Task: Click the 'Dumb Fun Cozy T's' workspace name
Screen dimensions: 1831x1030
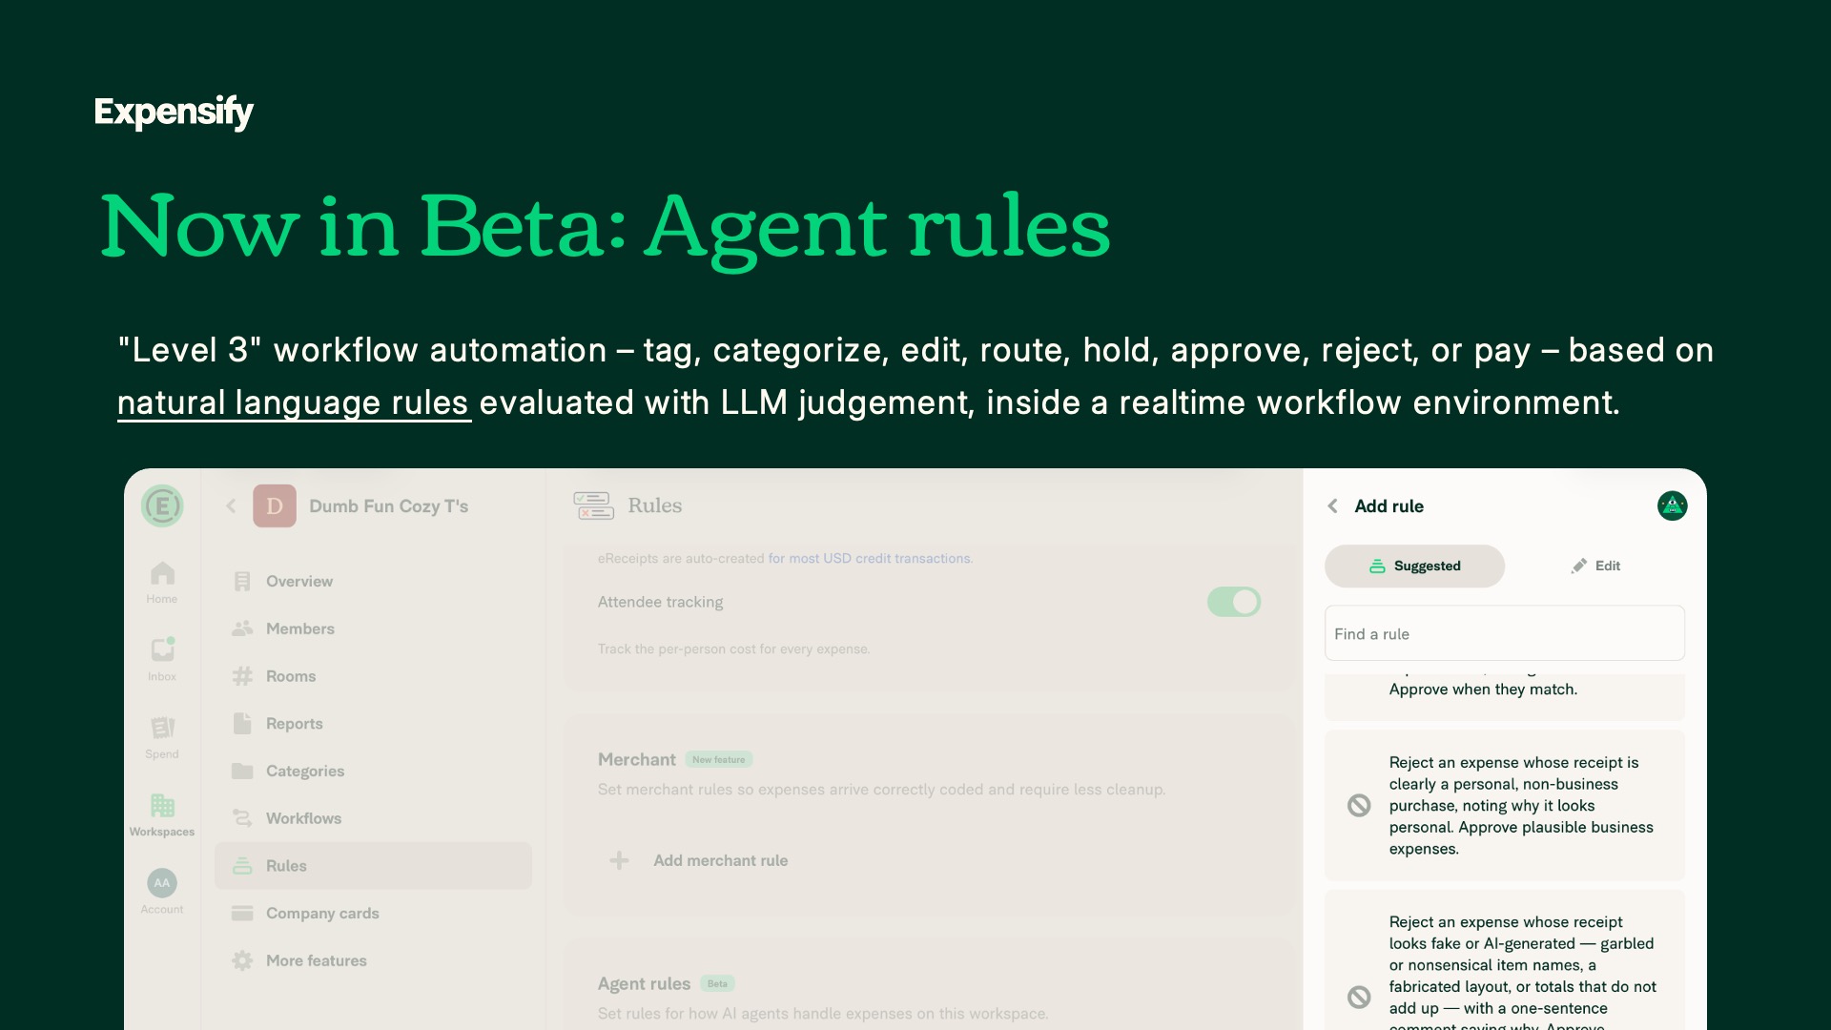Action: point(388,506)
